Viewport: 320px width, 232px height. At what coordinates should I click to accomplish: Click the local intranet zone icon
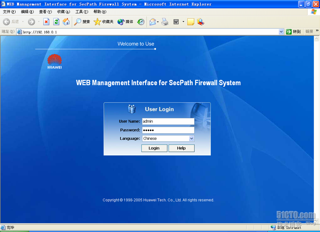273,227
